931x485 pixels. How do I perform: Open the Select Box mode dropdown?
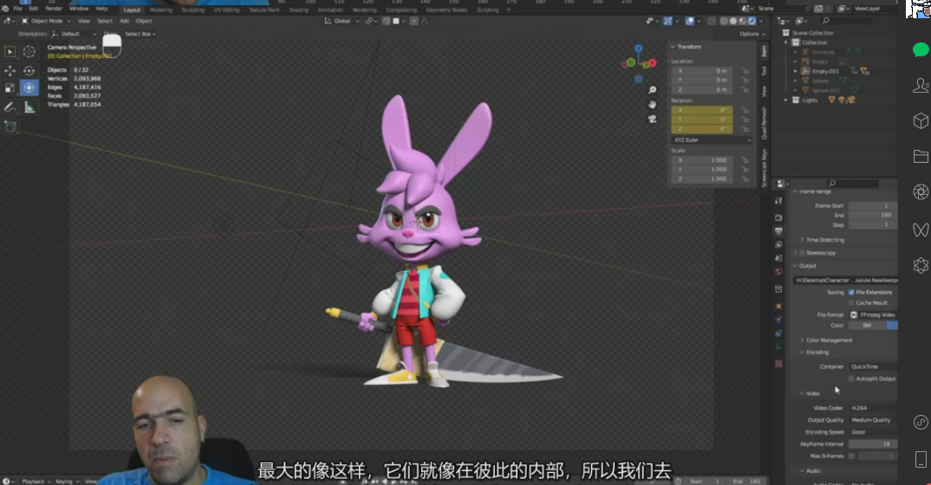point(140,34)
